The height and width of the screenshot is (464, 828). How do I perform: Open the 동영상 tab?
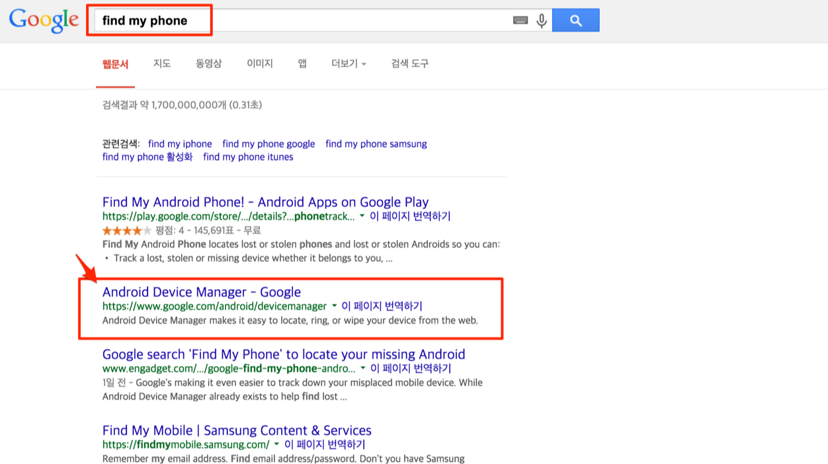pyautogui.click(x=208, y=64)
